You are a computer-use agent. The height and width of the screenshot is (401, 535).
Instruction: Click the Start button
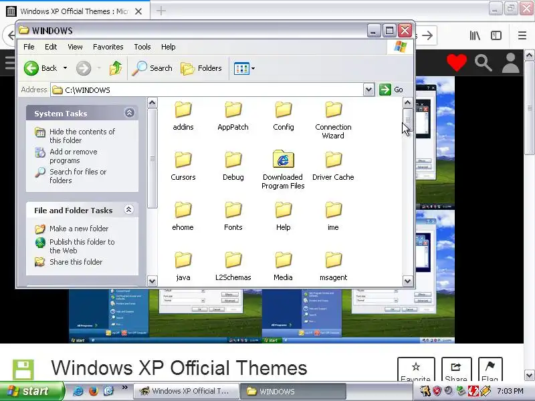[31, 391]
